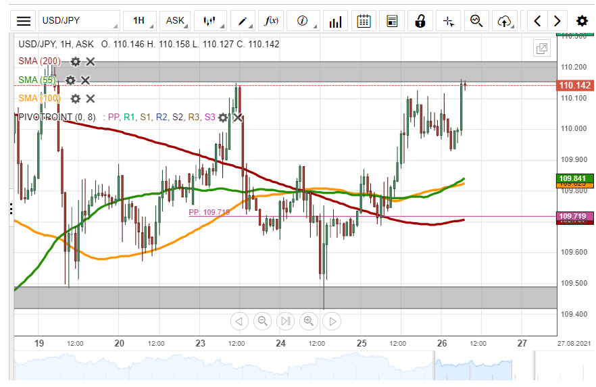Toggle the chart lock padlock
This screenshot has height=387, width=596.
(x=420, y=21)
